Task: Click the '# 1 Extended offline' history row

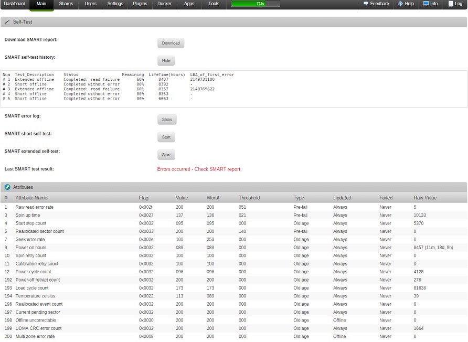Action: click(x=109, y=79)
